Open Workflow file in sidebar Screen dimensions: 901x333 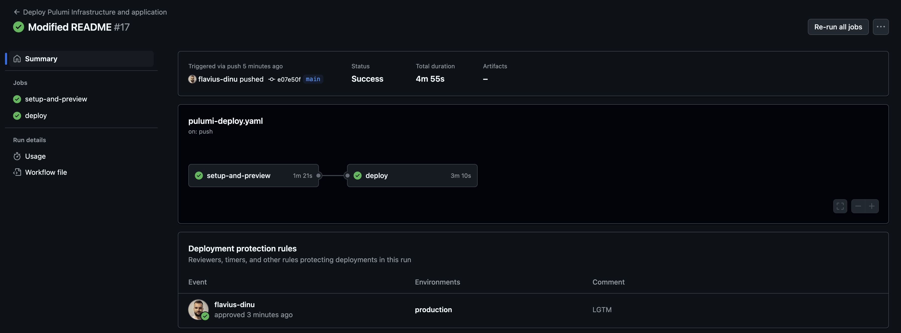[46, 172]
